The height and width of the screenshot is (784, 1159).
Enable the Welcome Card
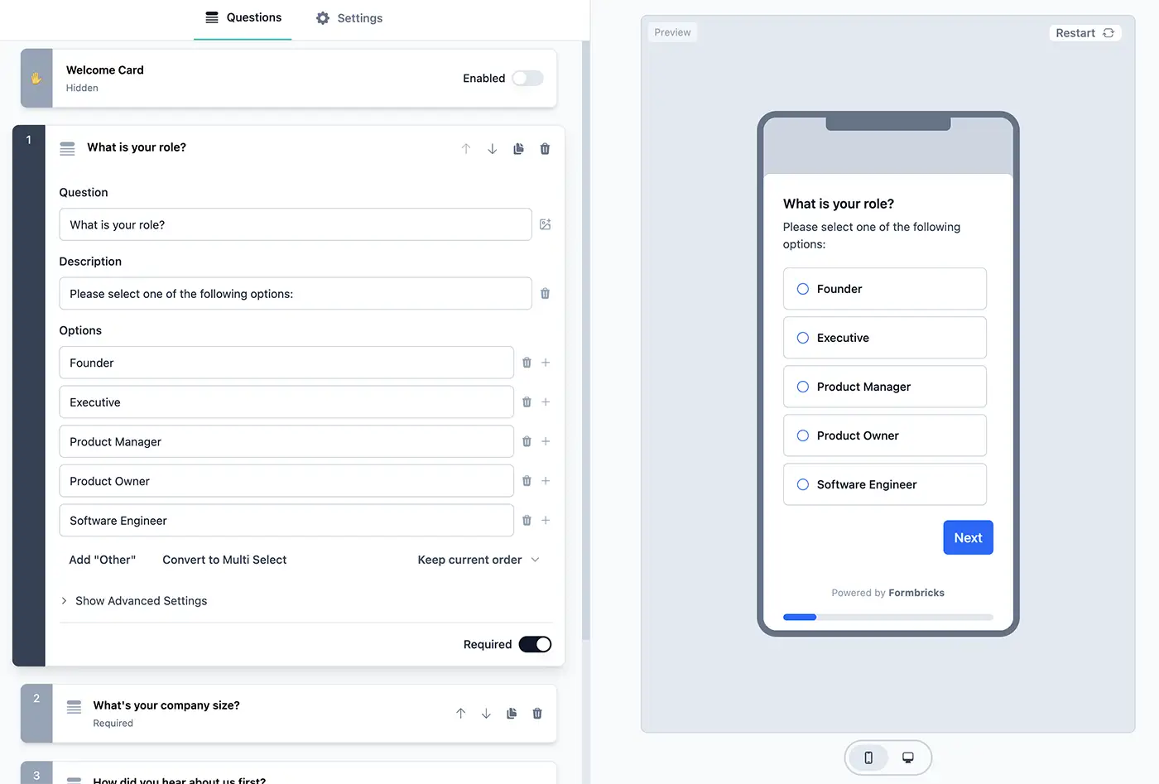[x=527, y=78]
